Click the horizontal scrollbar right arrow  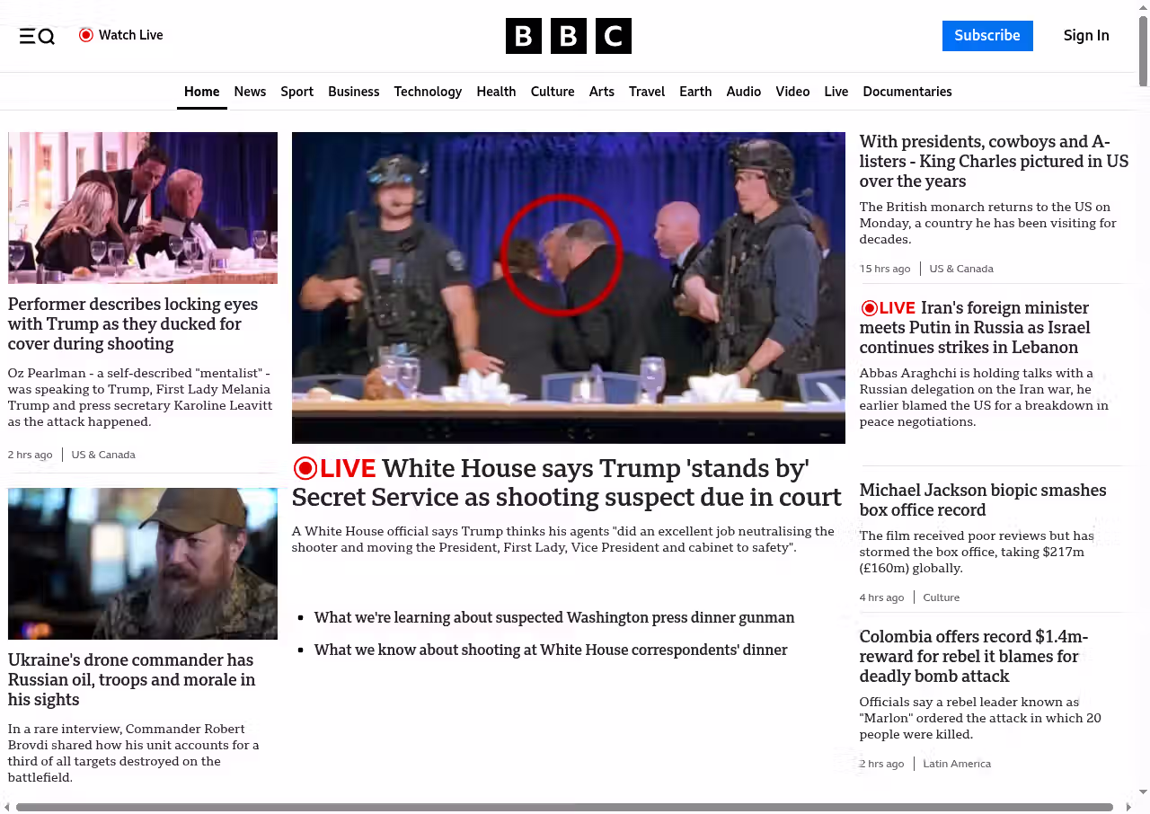coord(1127,807)
